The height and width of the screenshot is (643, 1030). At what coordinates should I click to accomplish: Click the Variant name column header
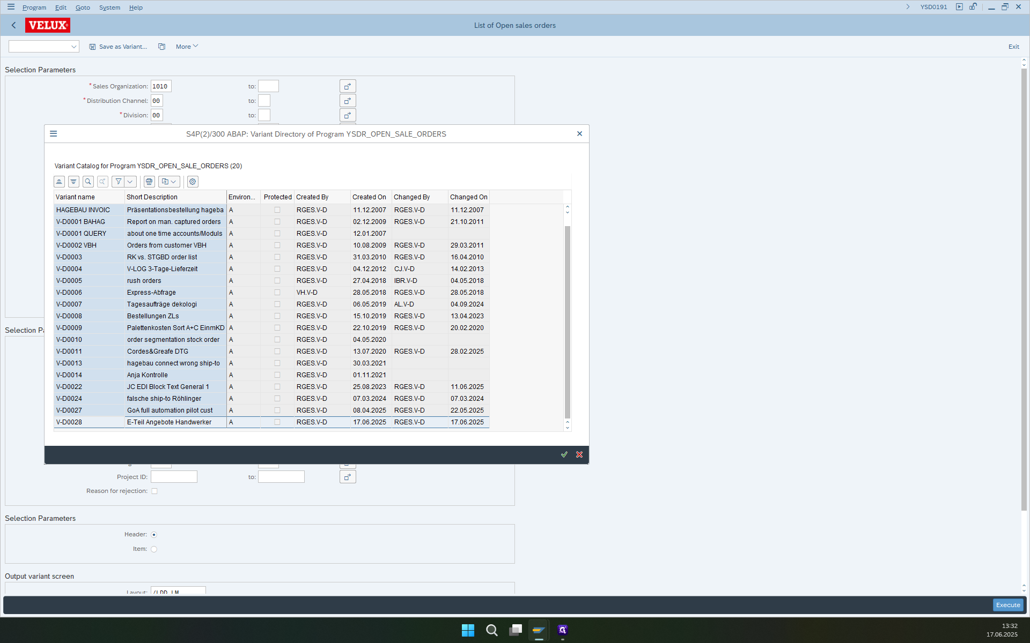tap(89, 197)
